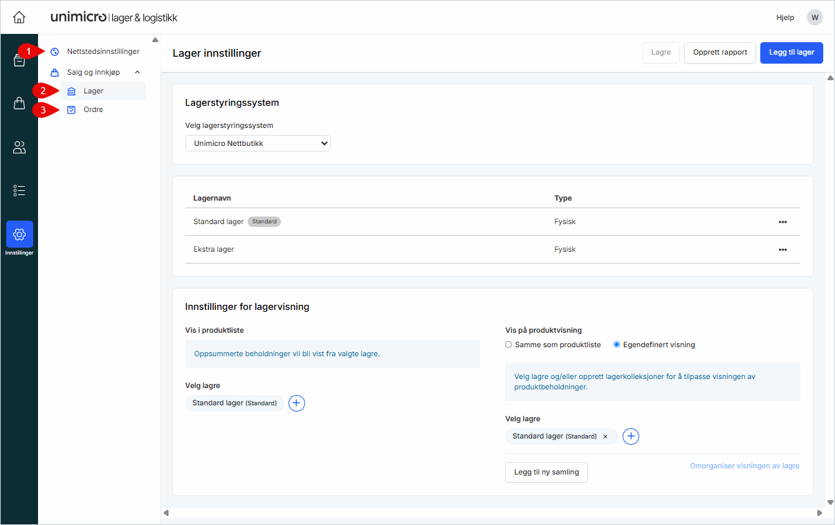Add warehouse with plus under Vis i produktliste
This screenshot has width=835, height=525.
tap(297, 403)
